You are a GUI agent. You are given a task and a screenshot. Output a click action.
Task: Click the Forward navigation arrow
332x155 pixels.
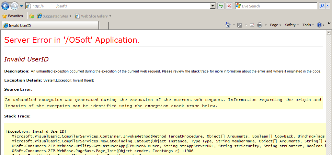click(14, 6)
